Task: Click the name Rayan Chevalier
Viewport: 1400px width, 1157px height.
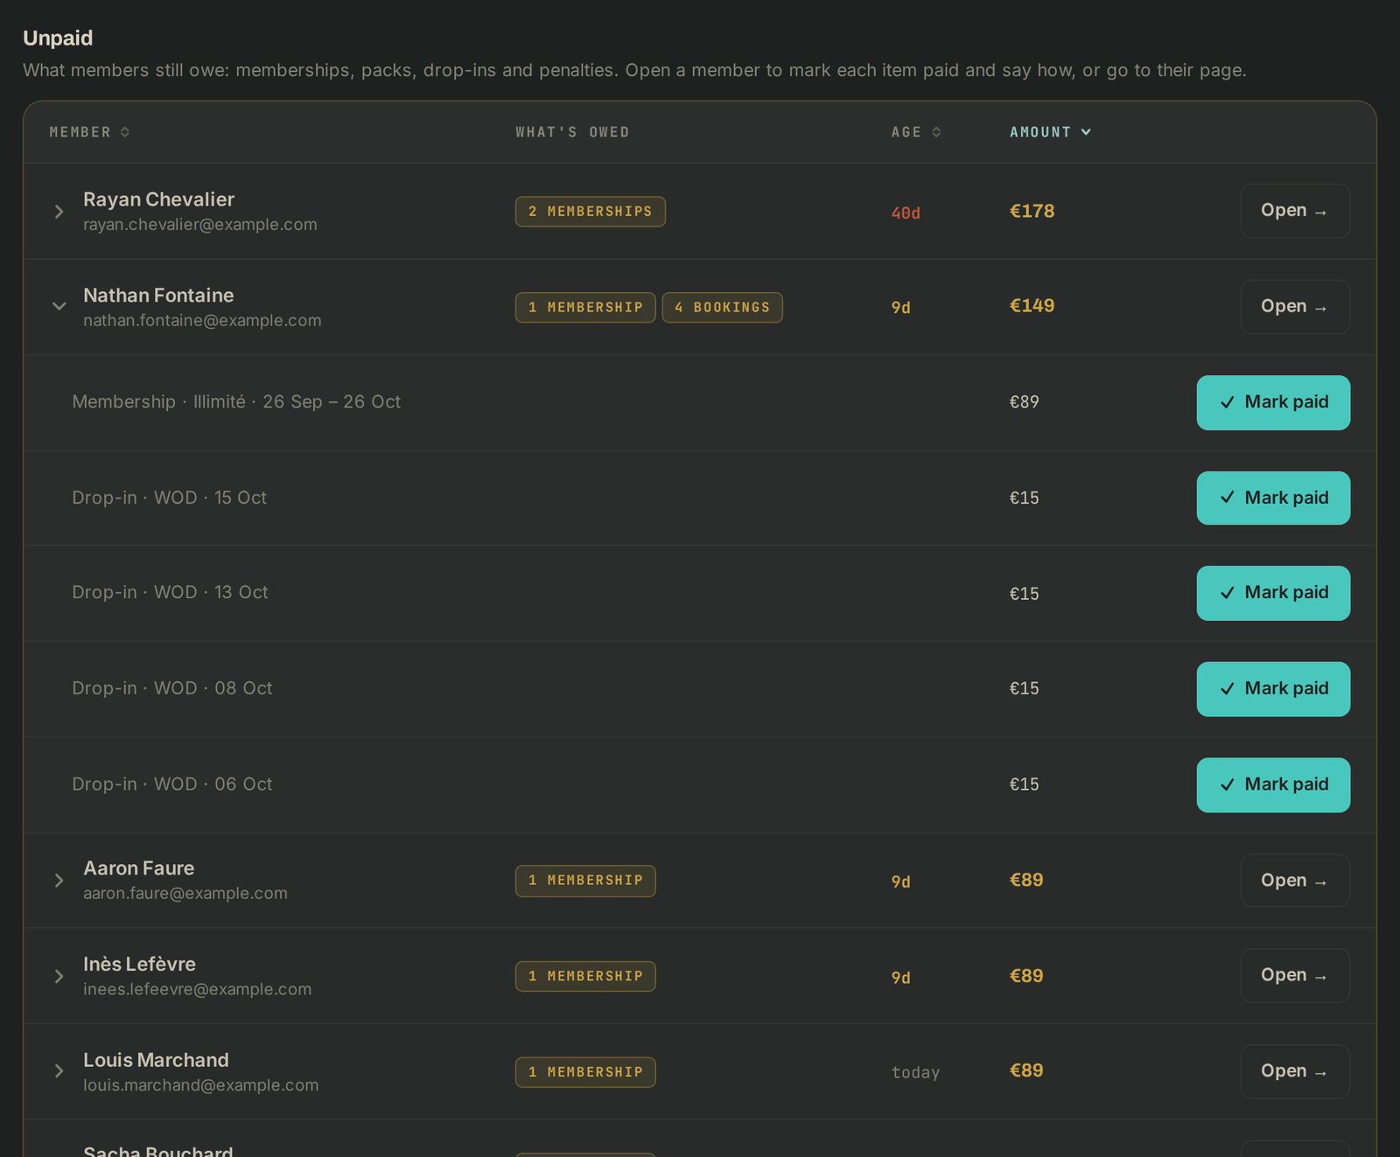Action: click(x=158, y=199)
